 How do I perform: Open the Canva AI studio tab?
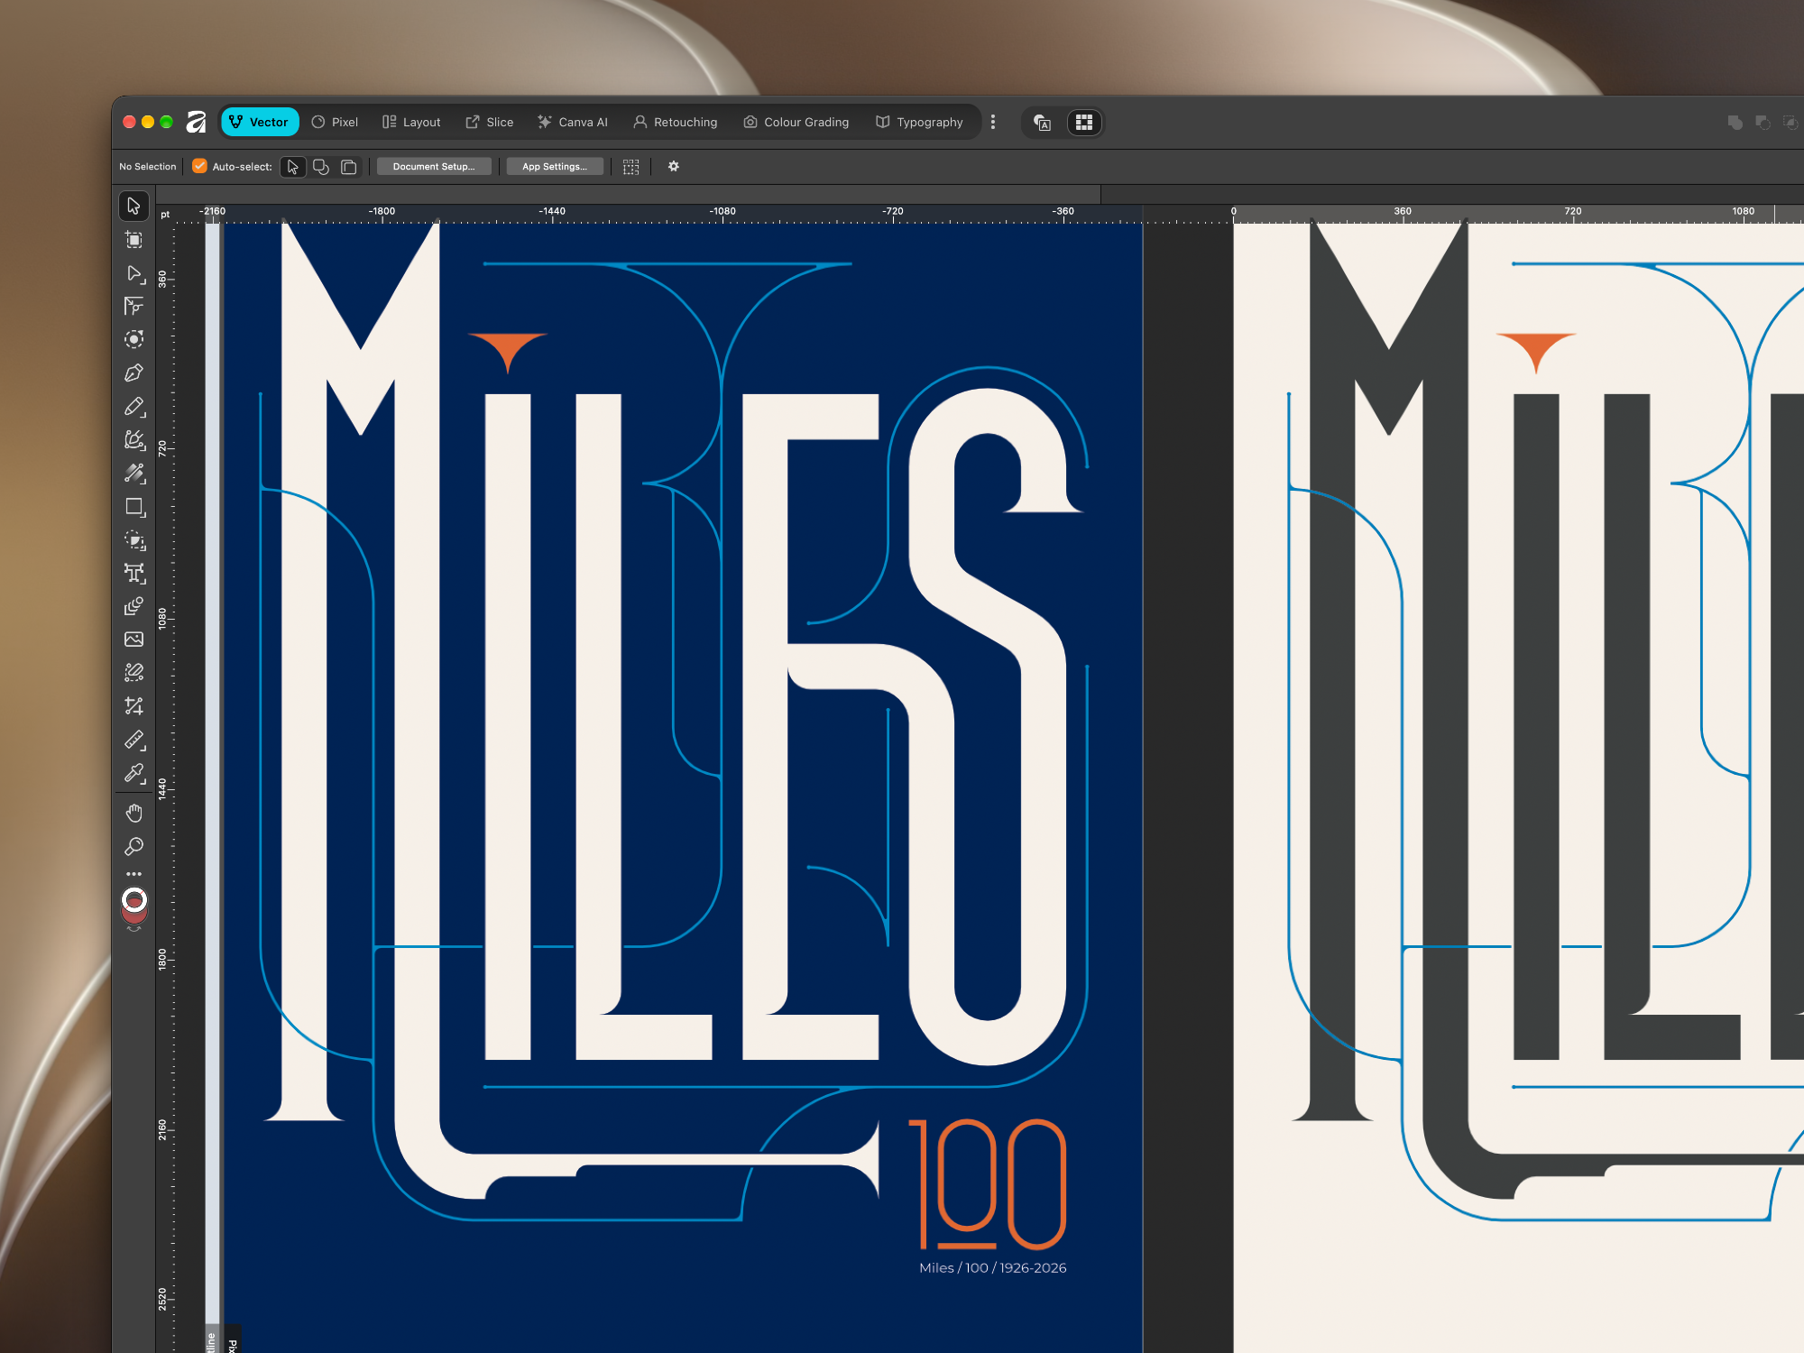click(x=573, y=122)
